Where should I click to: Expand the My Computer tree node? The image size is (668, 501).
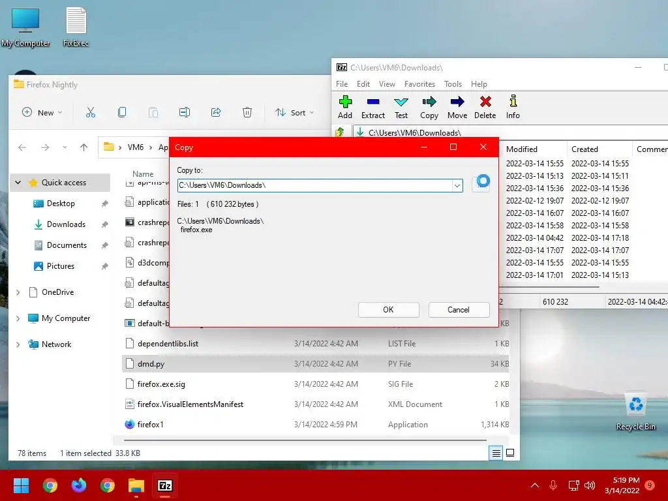[18, 318]
